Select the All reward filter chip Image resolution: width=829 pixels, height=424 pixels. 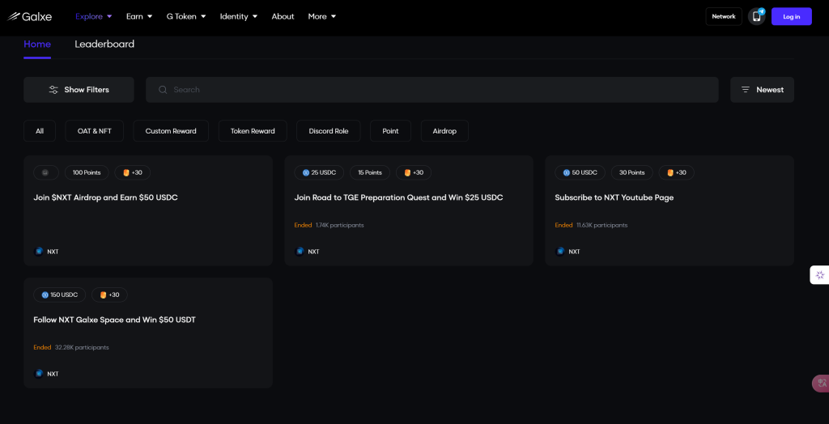[x=40, y=131]
